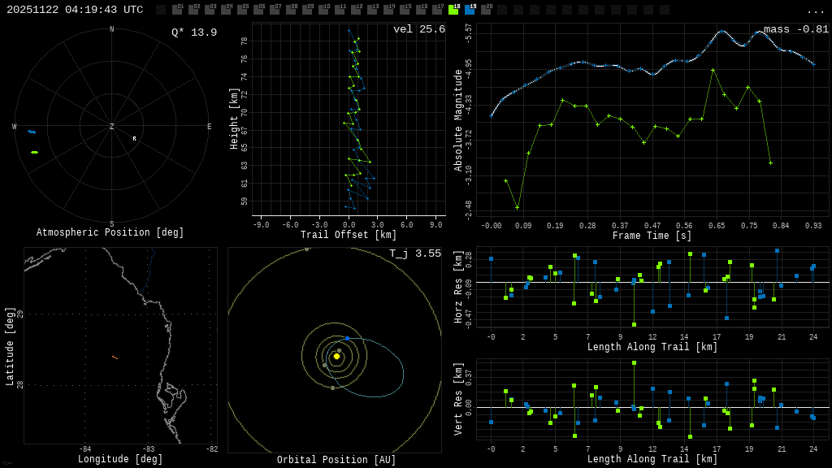
Task: Click the yellow Sun in orbital plot
Action: [336, 356]
